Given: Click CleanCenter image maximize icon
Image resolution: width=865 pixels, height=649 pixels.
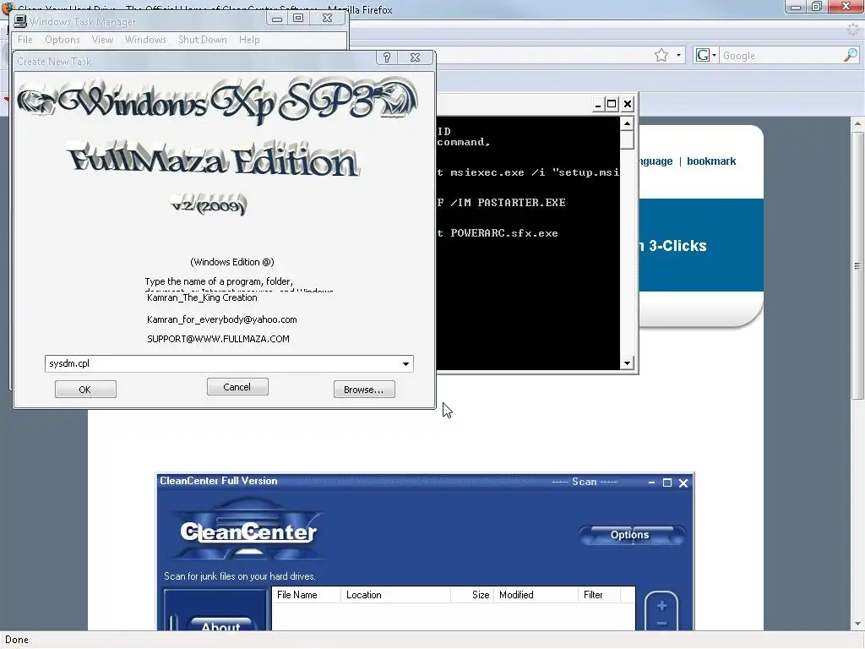Looking at the screenshot, I should (x=667, y=483).
